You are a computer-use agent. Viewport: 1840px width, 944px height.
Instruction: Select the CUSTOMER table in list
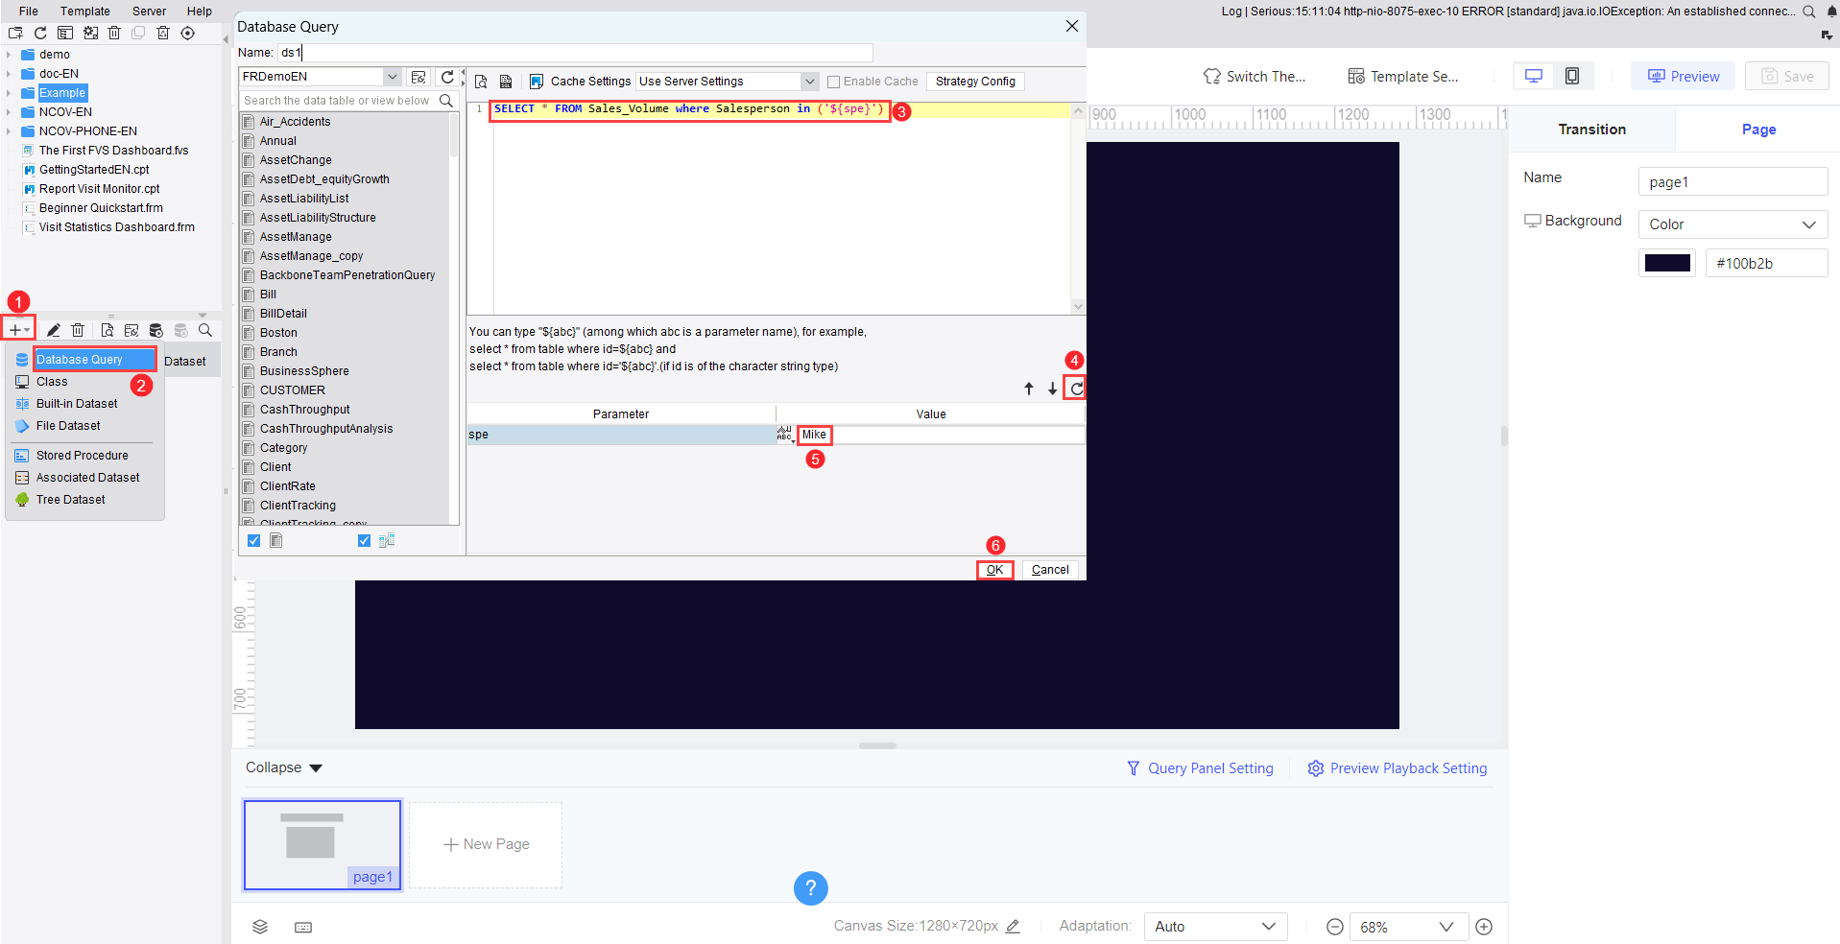292,390
